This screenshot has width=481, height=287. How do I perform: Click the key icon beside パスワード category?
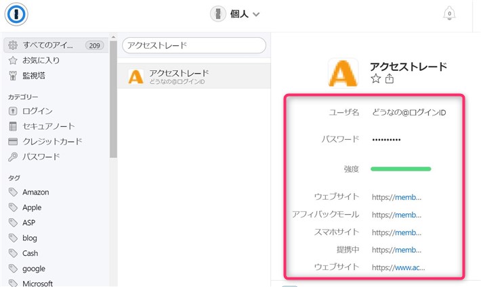coord(13,157)
